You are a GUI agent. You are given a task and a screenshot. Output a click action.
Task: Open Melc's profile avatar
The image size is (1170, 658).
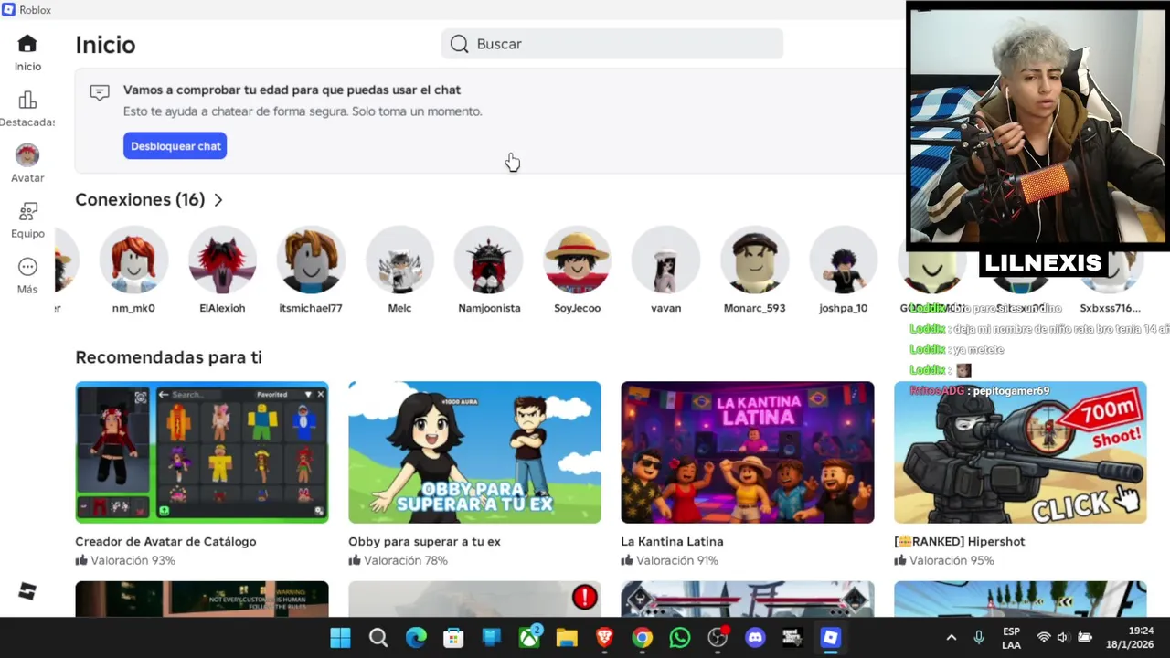click(x=399, y=260)
